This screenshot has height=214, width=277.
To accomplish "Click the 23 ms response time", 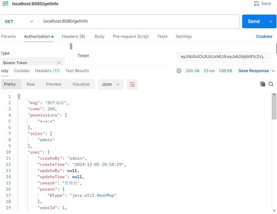I will click(x=209, y=71).
